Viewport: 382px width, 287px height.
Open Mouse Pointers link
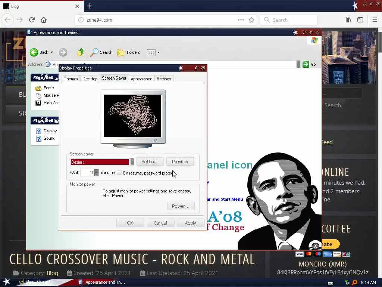(x=47, y=95)
